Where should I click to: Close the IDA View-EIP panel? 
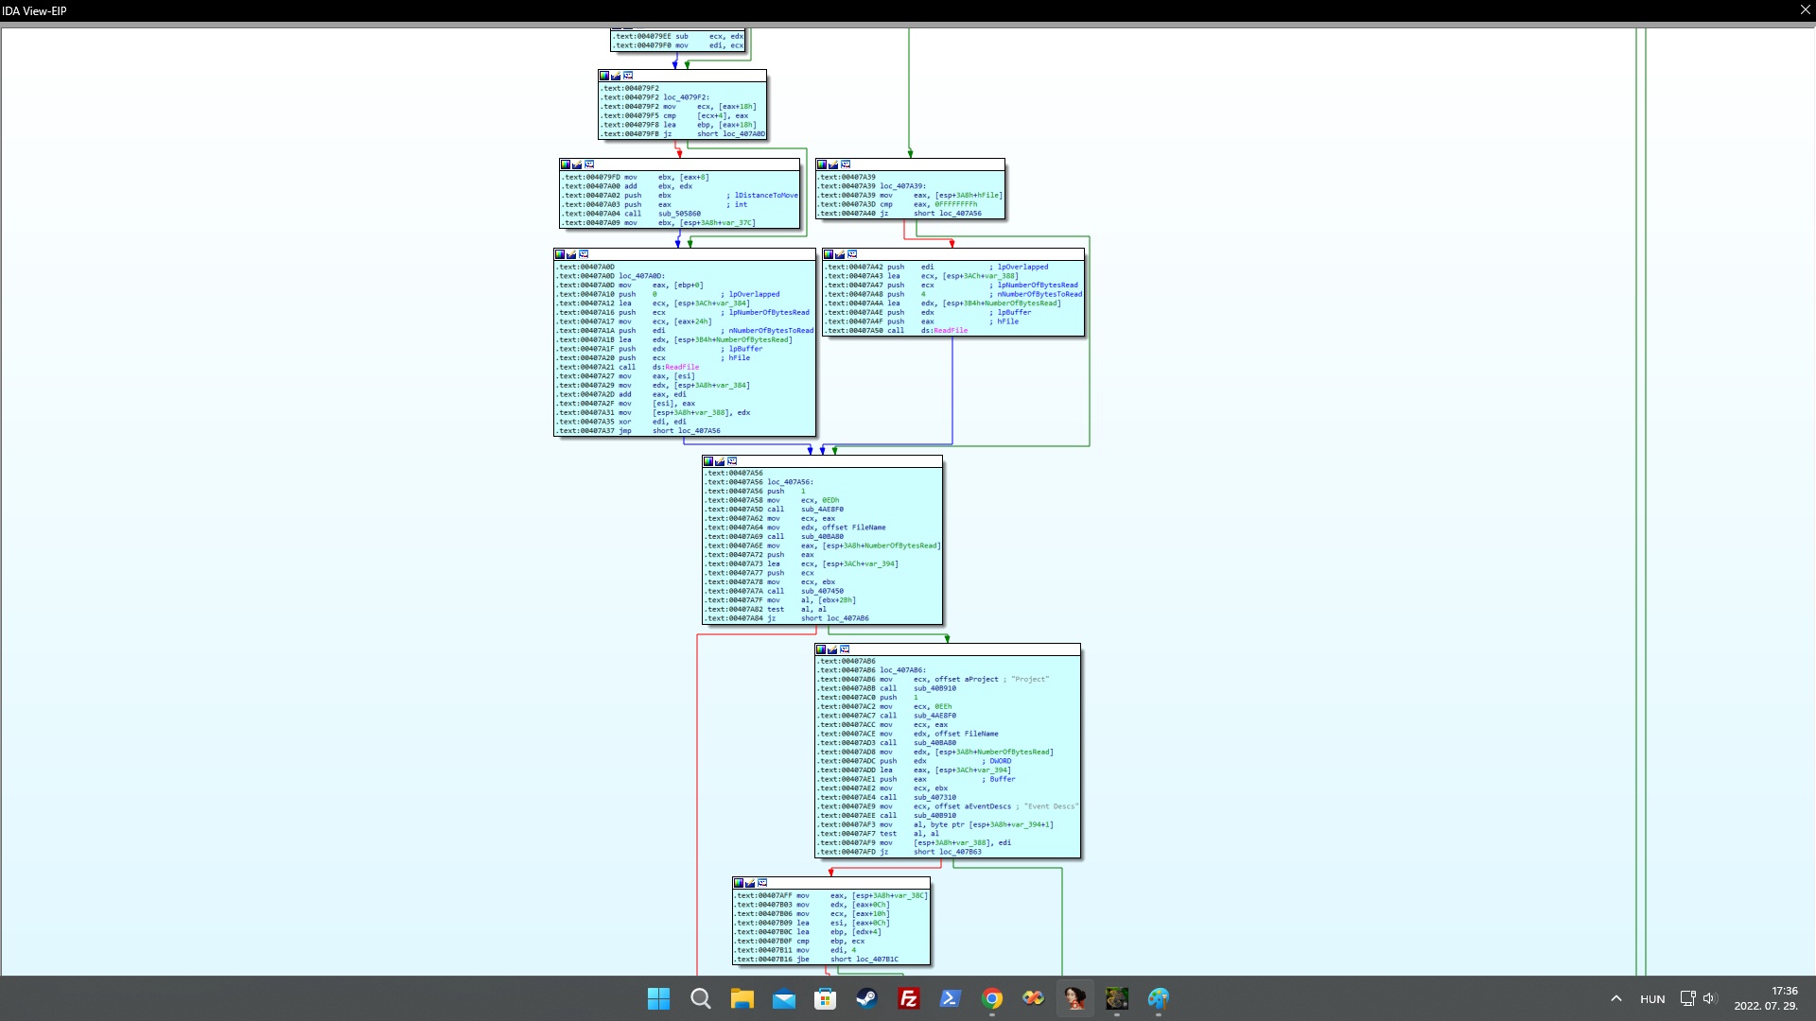(1805, 10)
